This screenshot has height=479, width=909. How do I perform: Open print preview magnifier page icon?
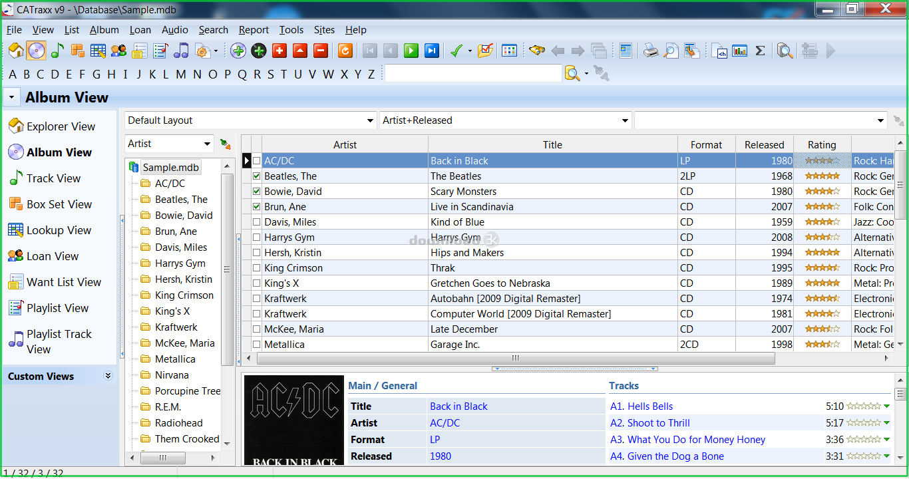671,51
